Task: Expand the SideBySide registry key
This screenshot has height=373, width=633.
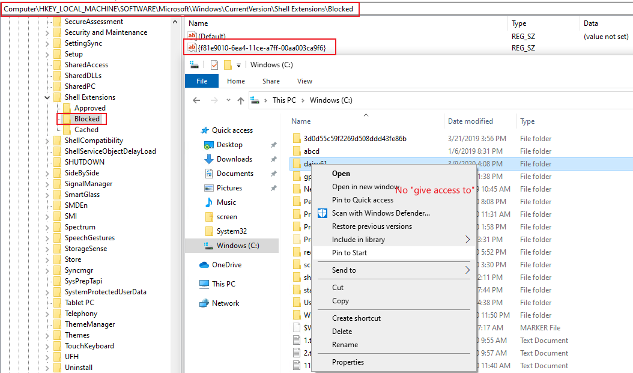Action: click(x=47, y=173)
